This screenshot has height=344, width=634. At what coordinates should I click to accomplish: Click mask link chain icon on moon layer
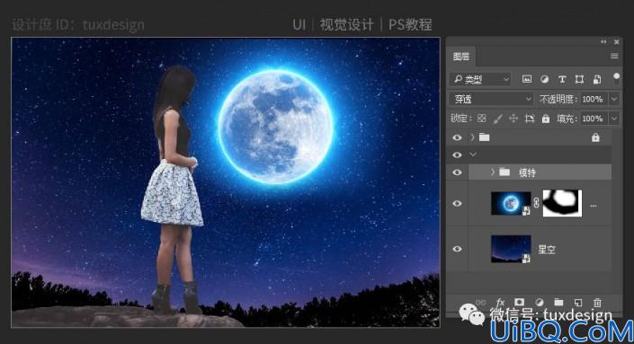pyautogui.click(x=537, y=203)
